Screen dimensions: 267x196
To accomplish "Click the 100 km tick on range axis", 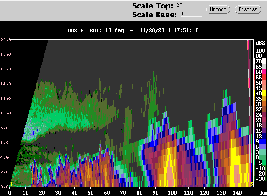I will pos(172,193).
